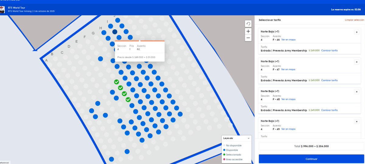Zoom out of the seat map
The height and width of the screenshot is (164, 365).
point(248,38)
